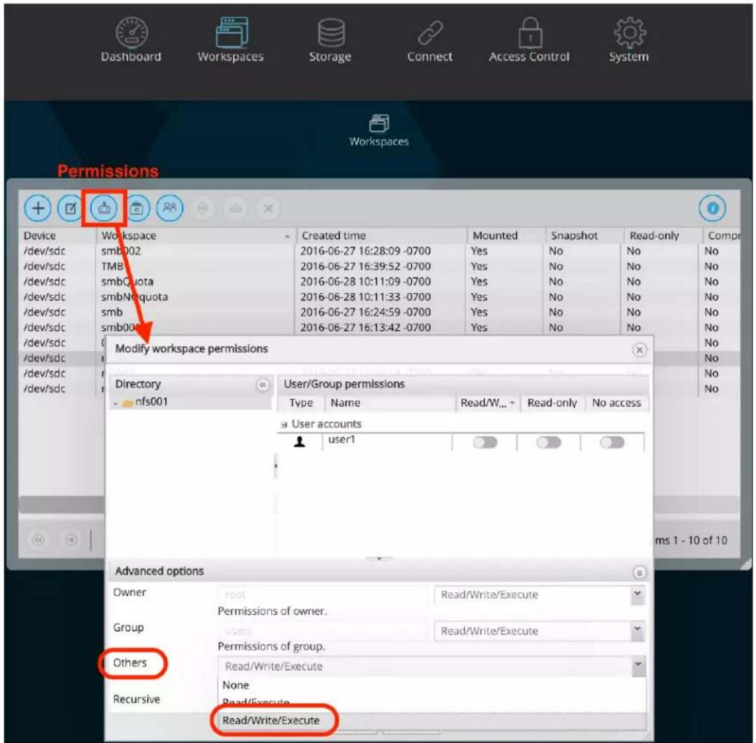The height and width of the screenshot is (743, 756).
Task: Select Read/Write/Execute in the dropdown list
Action: coord(432,720)
